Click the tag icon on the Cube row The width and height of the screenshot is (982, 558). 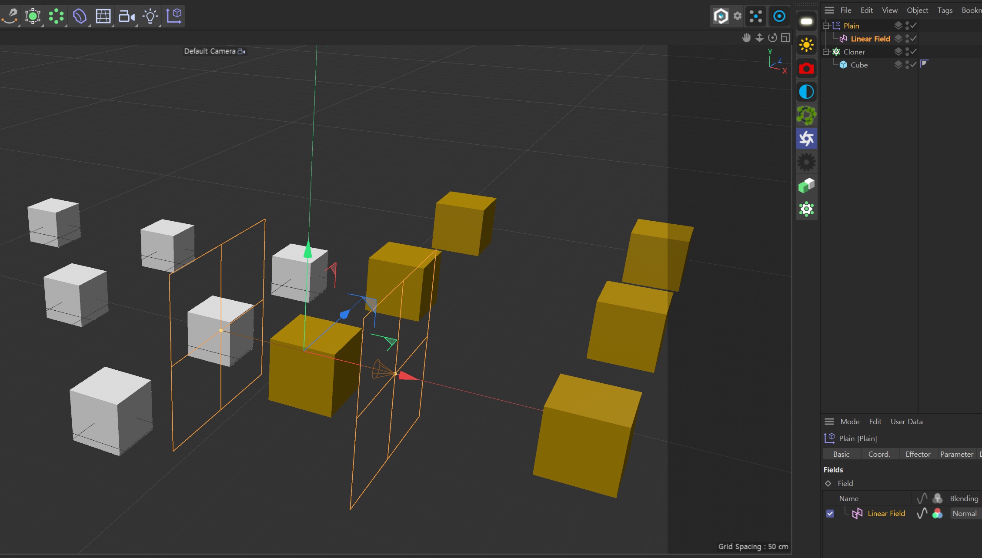click(x=925, y=64)
